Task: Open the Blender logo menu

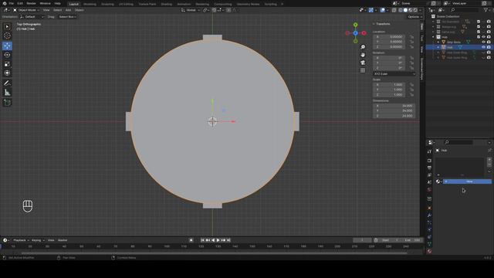Action: 5,3
